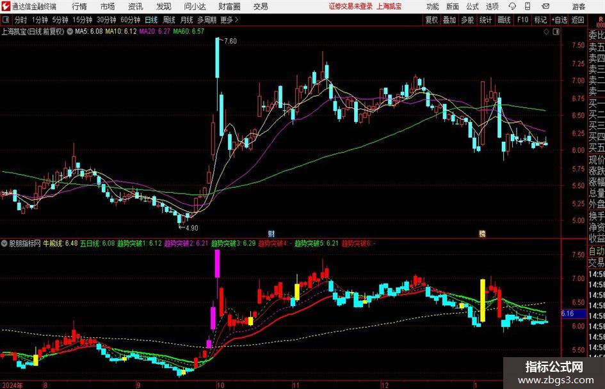The image size is (605, 389).
Task: Toggle the side panel icon near diamond
Action: point(556,32)
